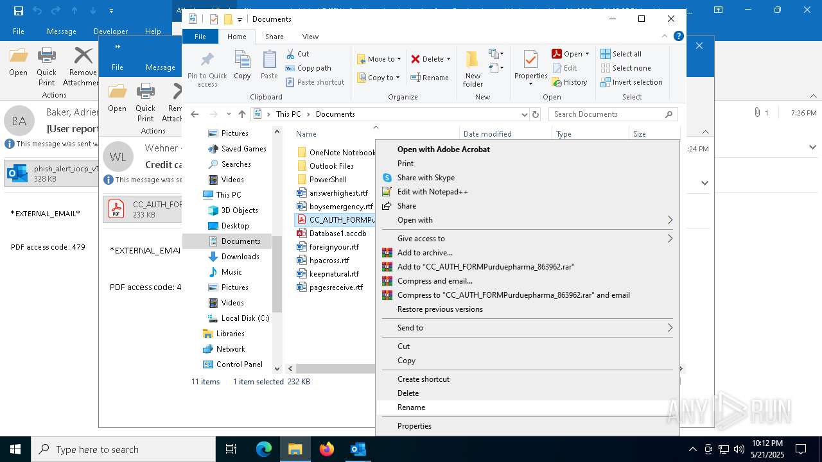This screenshot has height=462, width=822.
Task: Click Select none in Select group
Action: click(x=625, y=68)
